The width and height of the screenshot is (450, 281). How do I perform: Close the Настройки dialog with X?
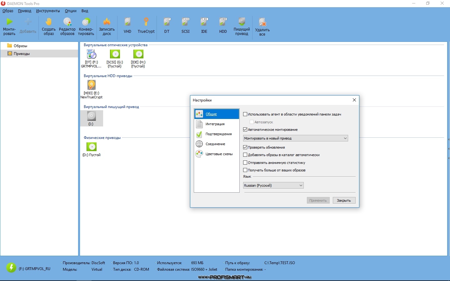pos(354,100)
